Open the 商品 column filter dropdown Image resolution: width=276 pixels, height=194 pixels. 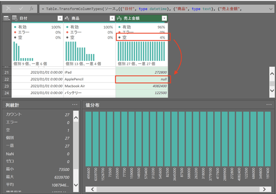112,18
